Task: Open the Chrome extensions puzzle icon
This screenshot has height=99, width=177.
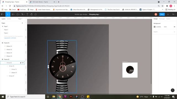Action: (167, 6)
